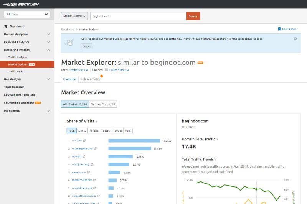This screenshot has width=307, height=204.
Task: Open themeforest.net external link icon
Action: (94, 180)
